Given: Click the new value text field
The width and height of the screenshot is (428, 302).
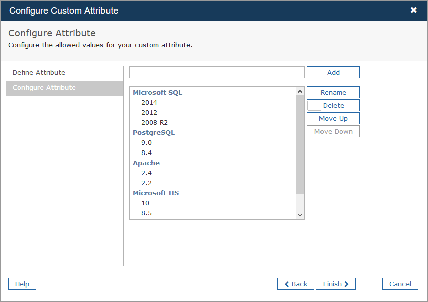Looking at the screenshot, I should click(217, 72).
